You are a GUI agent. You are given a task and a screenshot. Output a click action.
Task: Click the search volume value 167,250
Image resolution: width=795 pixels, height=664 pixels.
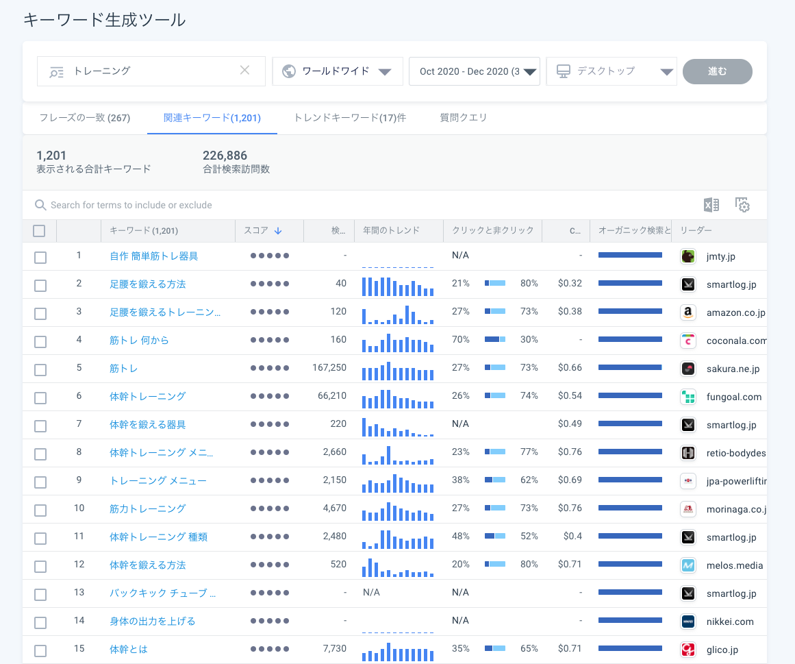point(329,368)
